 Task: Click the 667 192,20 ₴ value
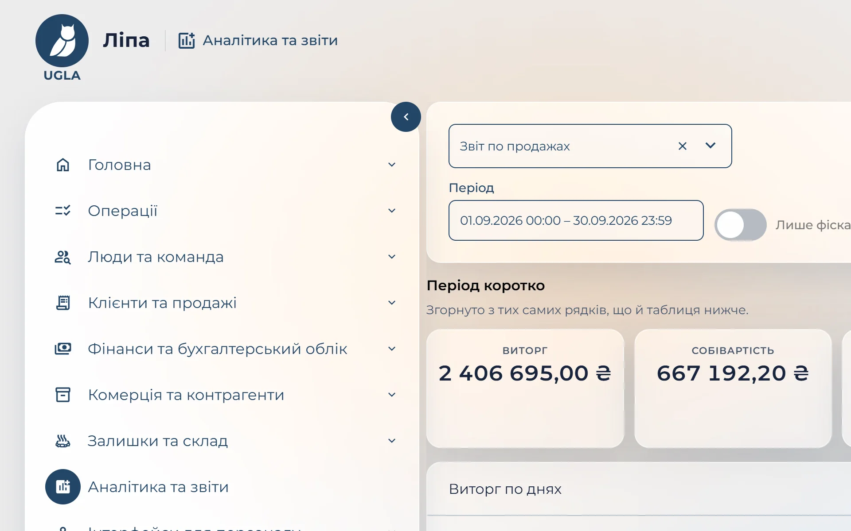[733, 373]
